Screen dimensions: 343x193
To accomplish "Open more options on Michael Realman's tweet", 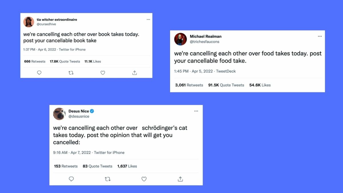I will pyautogui.click(x=320, y=37).
